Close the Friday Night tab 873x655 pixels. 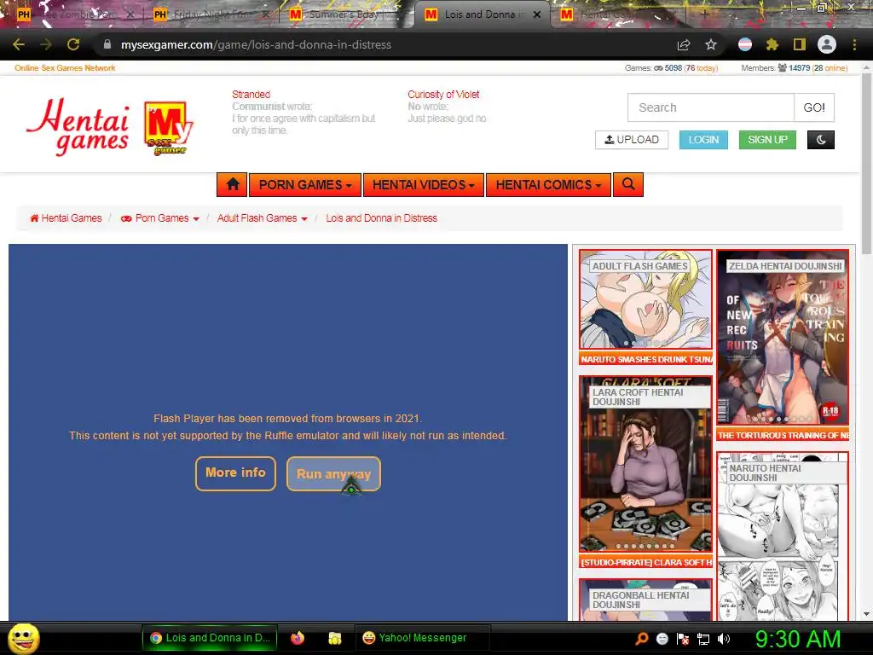[x=266, y=14]
